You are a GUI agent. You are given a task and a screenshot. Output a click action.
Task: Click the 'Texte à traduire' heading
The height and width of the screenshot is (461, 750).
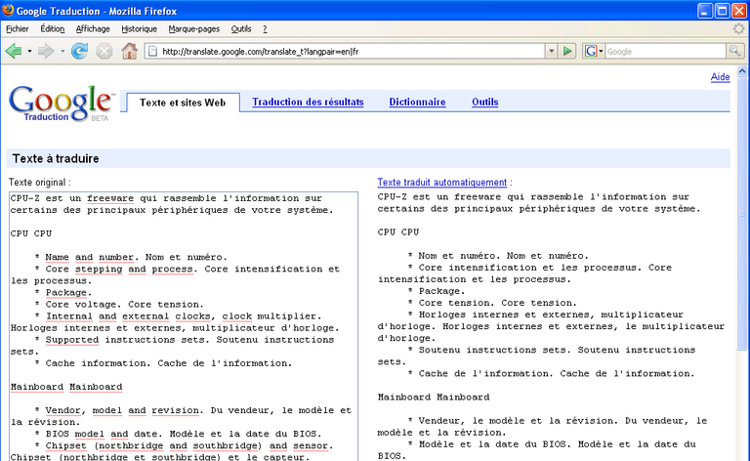pos(56,159)
